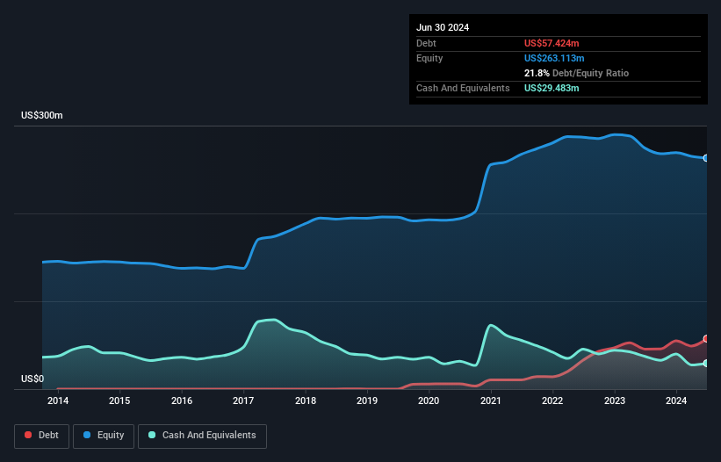
Task: Click the 2017 x-axis year label
Action: click(x=243, y=401)
